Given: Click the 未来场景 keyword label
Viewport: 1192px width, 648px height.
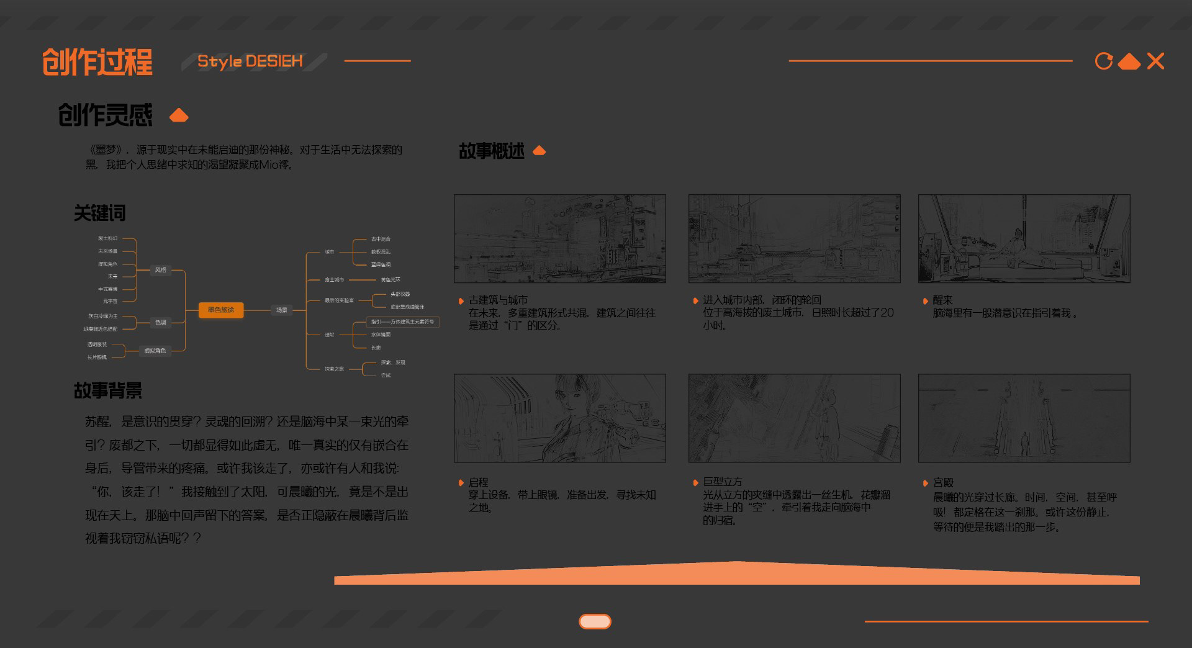Looking at the screenshot, I should click(107, 251).
